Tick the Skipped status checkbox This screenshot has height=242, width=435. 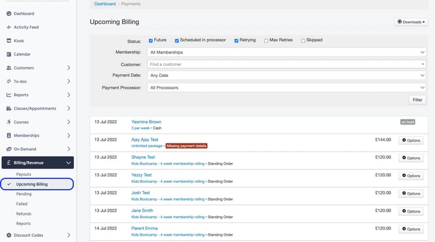click(x=303, y=40)
